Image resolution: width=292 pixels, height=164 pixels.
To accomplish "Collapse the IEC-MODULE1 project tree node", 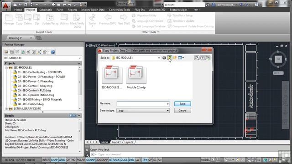I will point(6,68).
